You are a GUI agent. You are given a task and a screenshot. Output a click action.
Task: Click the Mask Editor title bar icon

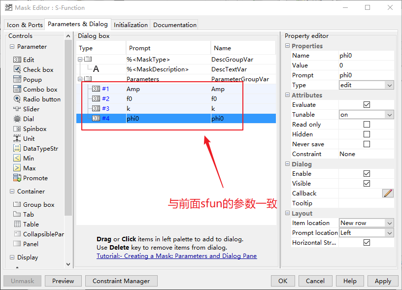[x=8, y=7]
